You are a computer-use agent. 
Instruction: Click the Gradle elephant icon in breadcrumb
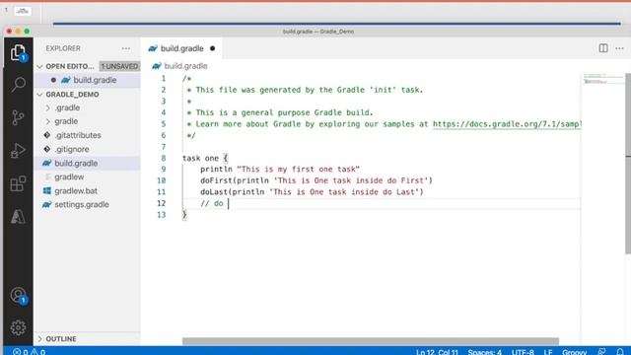point(157,66)
